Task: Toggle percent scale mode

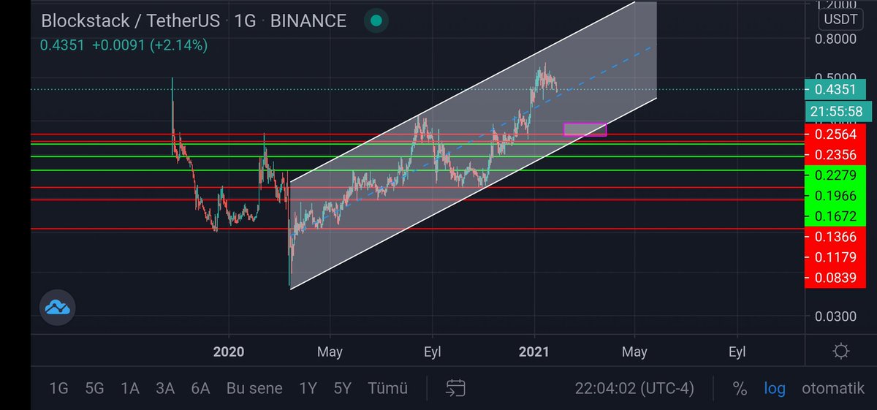Action: pos(740,388)
